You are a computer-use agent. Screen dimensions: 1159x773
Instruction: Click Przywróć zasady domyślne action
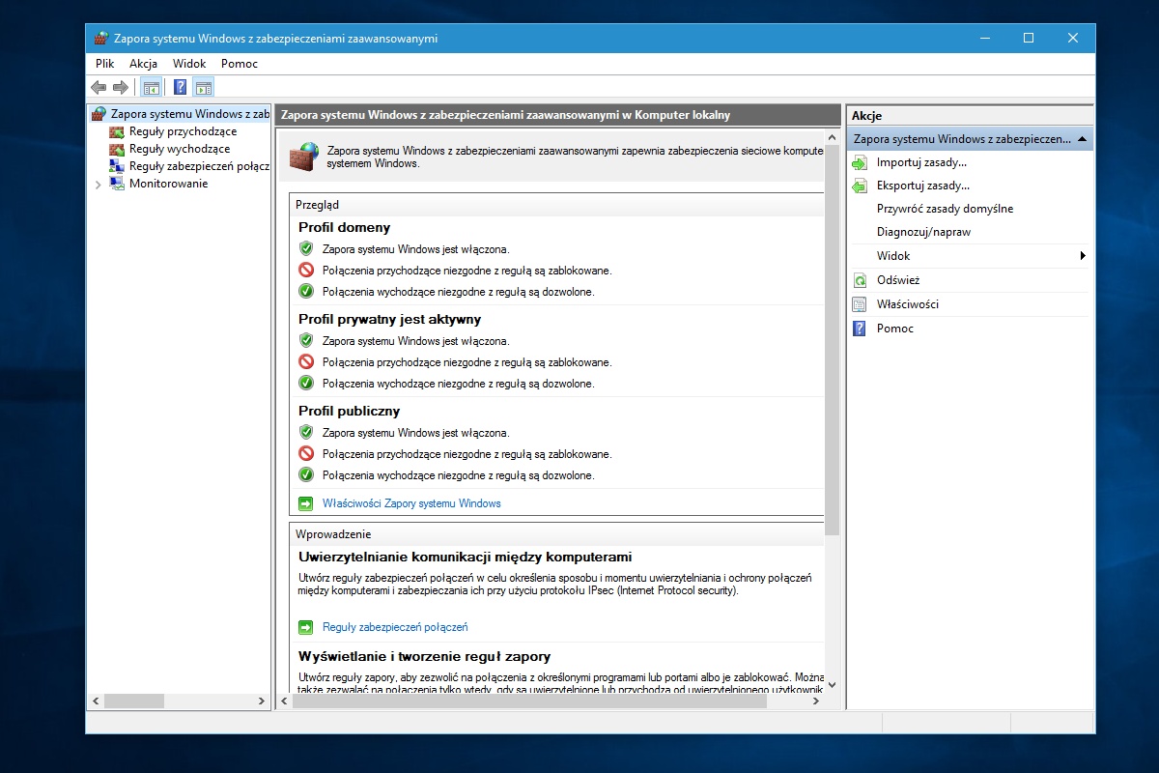[x=945, y=209]
